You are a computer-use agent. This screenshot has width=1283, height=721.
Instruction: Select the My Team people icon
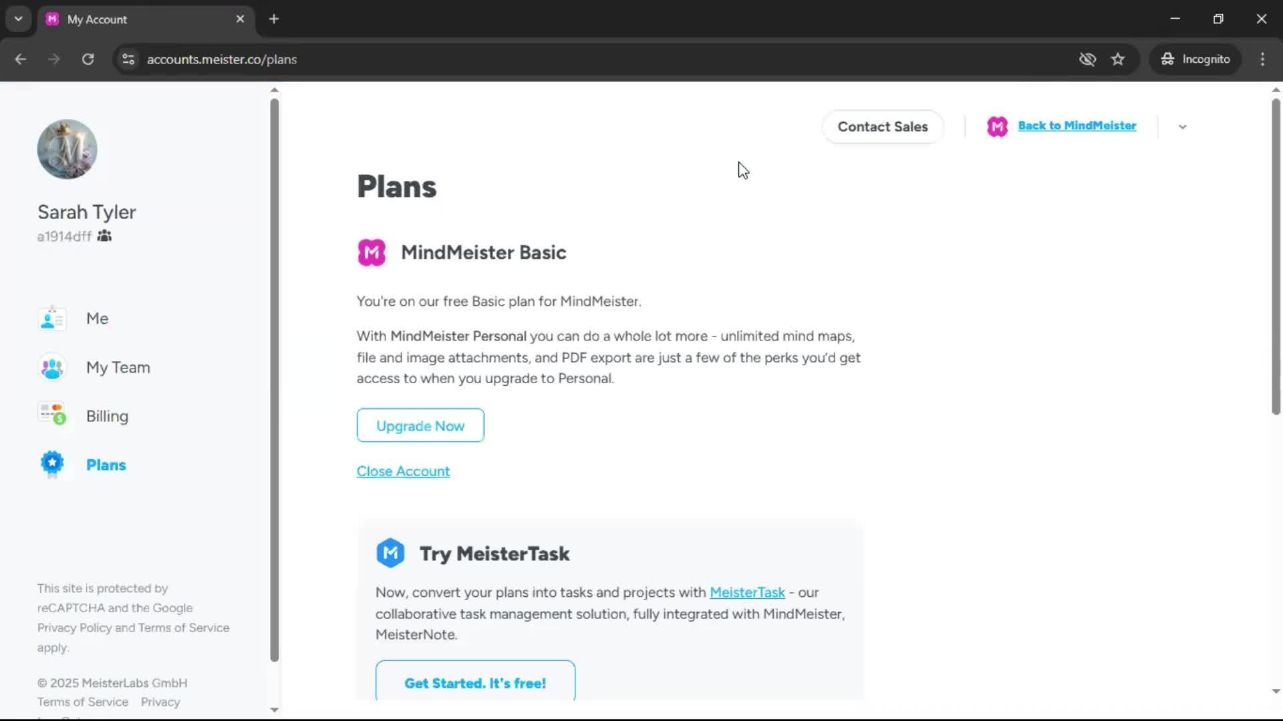pyautogui.click(x=52, y=367)
